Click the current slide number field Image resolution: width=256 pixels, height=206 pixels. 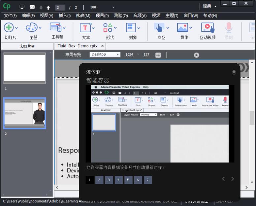click(x=60, y=8)
